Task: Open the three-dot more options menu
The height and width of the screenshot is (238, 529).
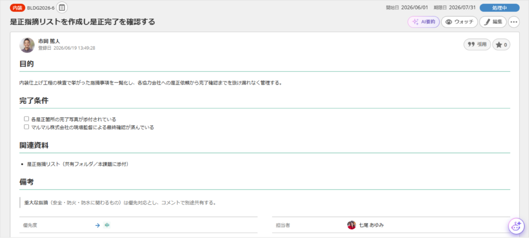Action: pos(514,22)
